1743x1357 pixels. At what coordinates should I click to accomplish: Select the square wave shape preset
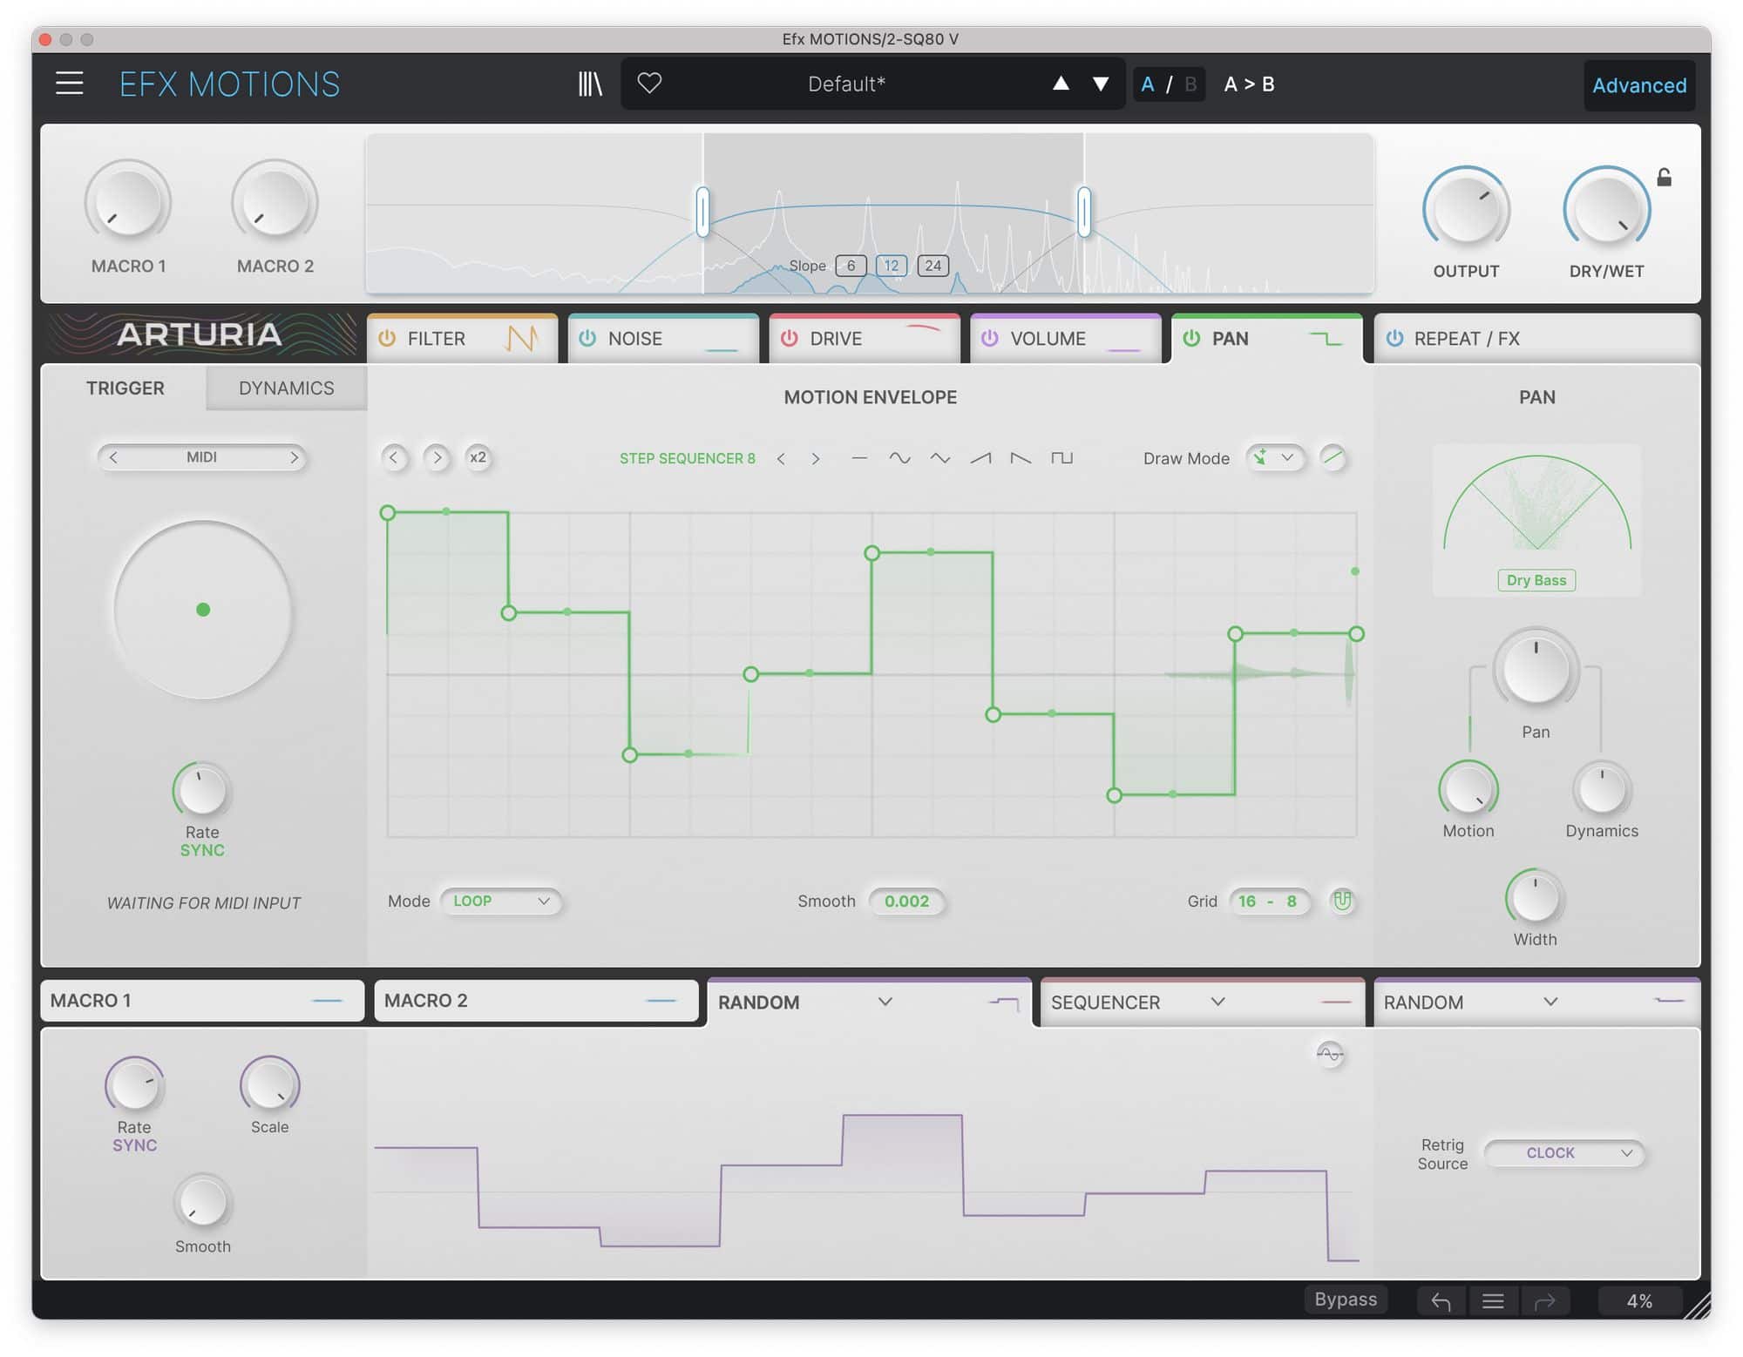pyautogui.click(x=1061, y=458)
